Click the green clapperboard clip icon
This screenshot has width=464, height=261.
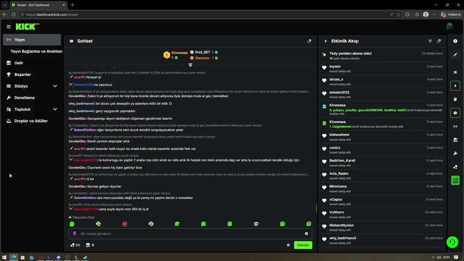pyautogui.click(x=455, y=180)
